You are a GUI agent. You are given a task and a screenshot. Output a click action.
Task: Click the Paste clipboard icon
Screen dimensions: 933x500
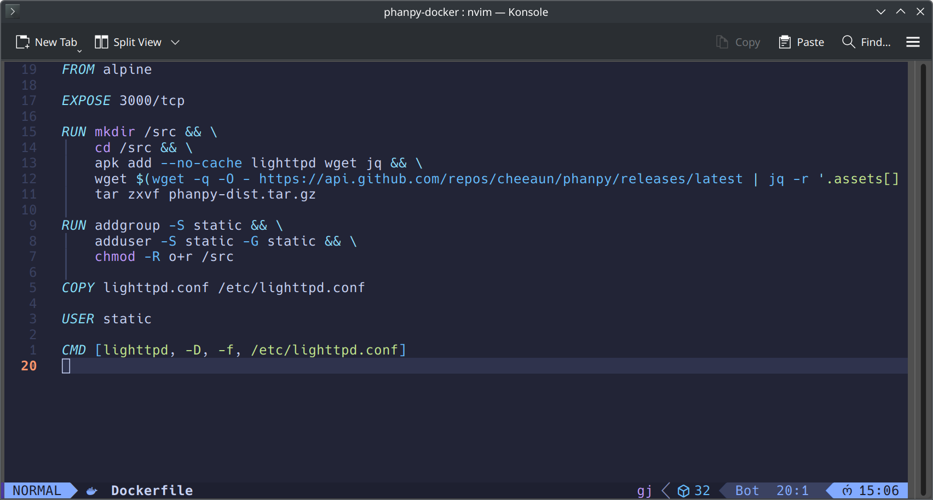point(785,42)
